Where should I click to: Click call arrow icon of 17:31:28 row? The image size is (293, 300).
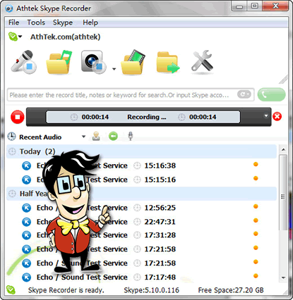(x=27, y=235)
